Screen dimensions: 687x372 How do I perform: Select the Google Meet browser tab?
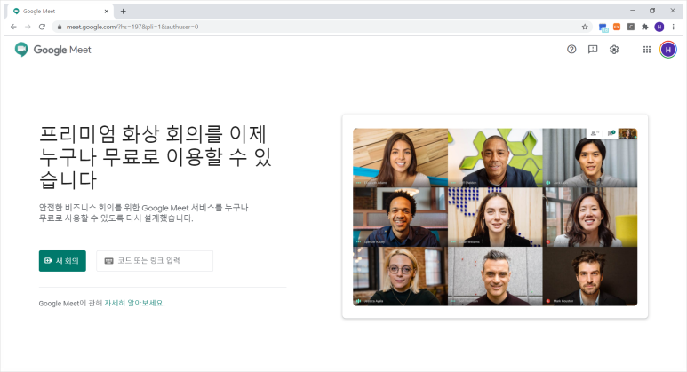click(60, 12)
